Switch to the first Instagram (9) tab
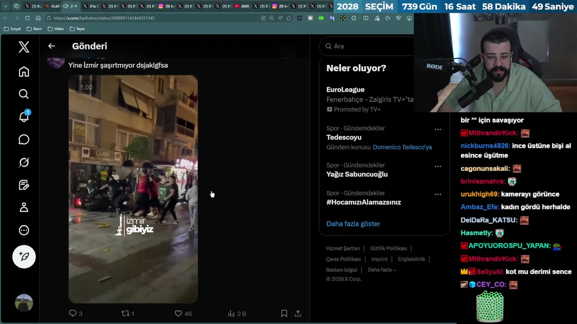Viewport: 577px width, 324px height. (166, 6)
